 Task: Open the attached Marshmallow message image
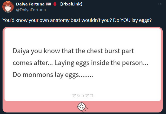83,70
